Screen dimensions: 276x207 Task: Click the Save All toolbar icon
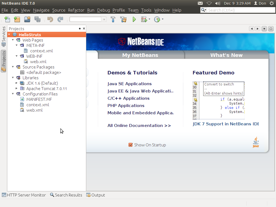point(37,19)
